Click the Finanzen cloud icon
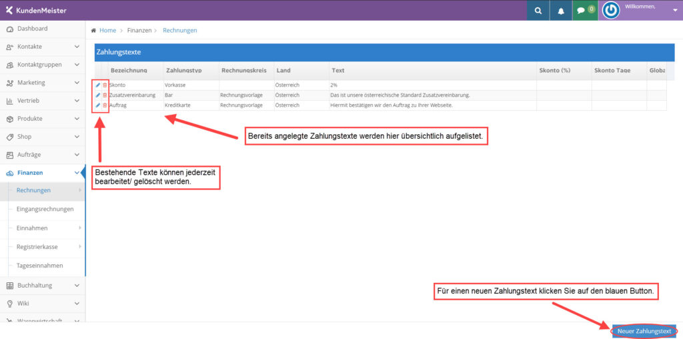 click(x=9, y=173)
